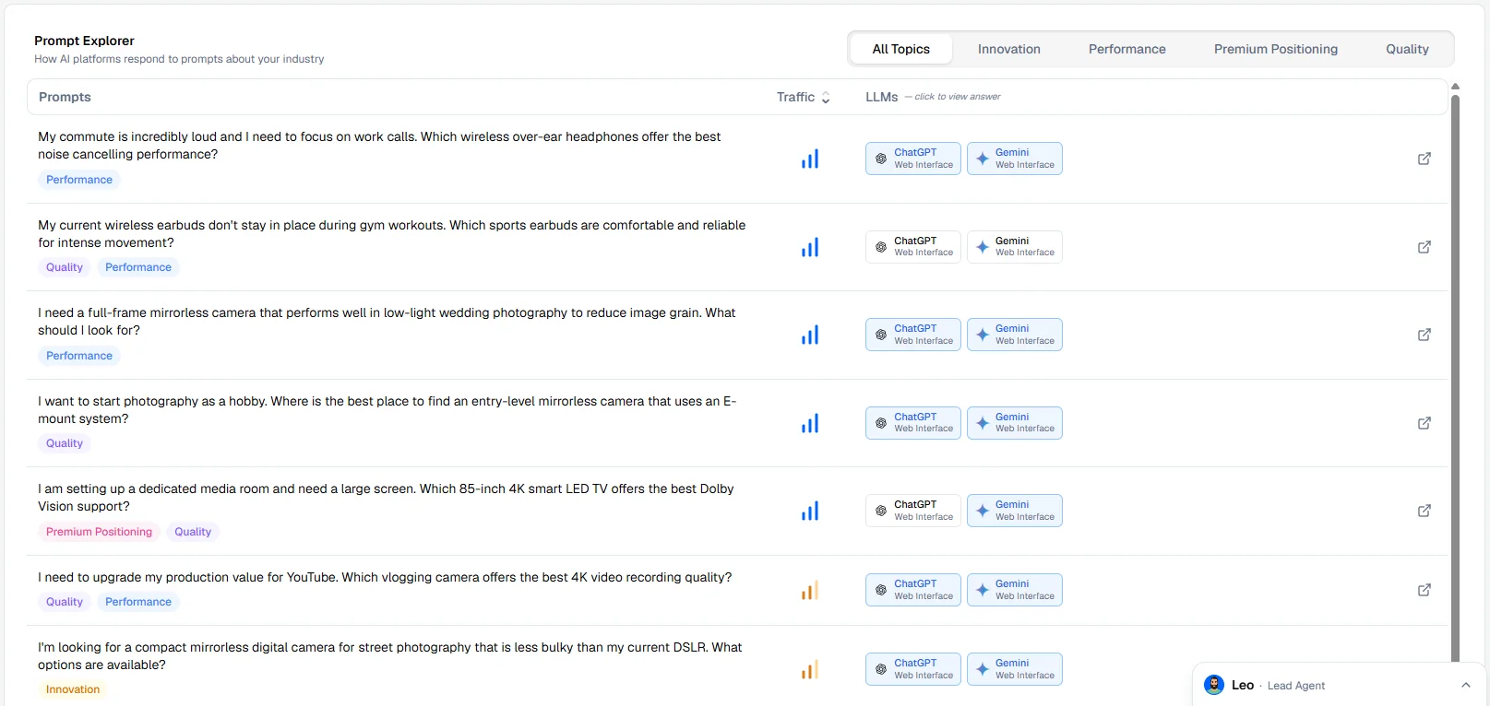Click the Innovation tag on street photography prompt
This screenshot has height=706, width=1490.
click(73, 689)
